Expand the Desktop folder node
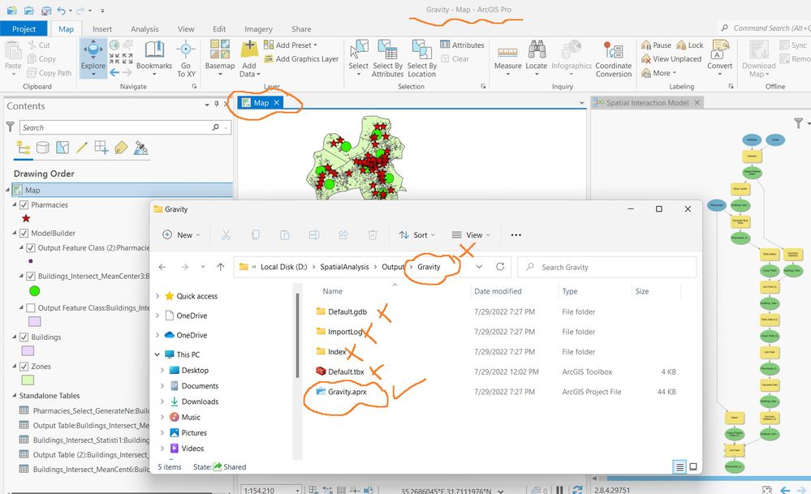Image resolution: width=811 pixels, height=494 pixels. (x=162, y=371)
